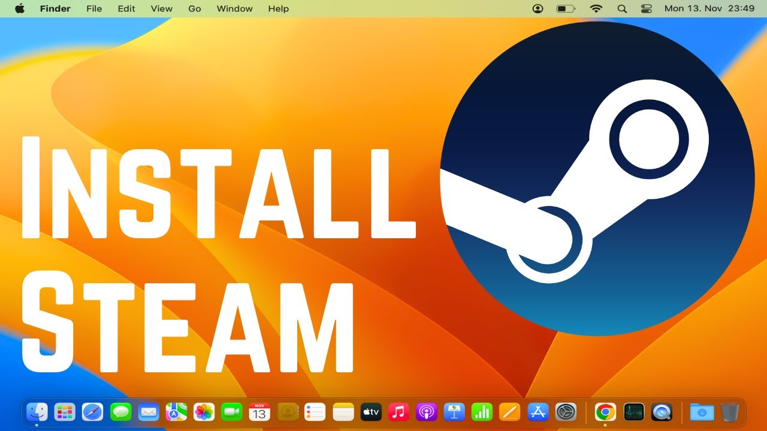Open the Music app
The width and height of the screenshot is (767, 431).
click(x=398, y=412)
